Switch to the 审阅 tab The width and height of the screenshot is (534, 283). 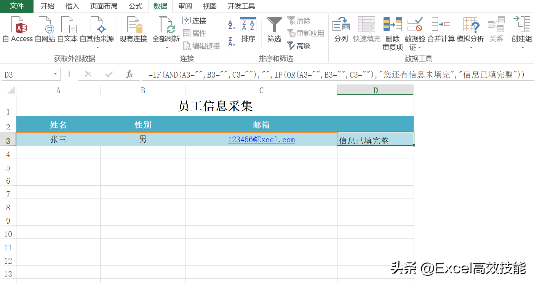(185, 6)
